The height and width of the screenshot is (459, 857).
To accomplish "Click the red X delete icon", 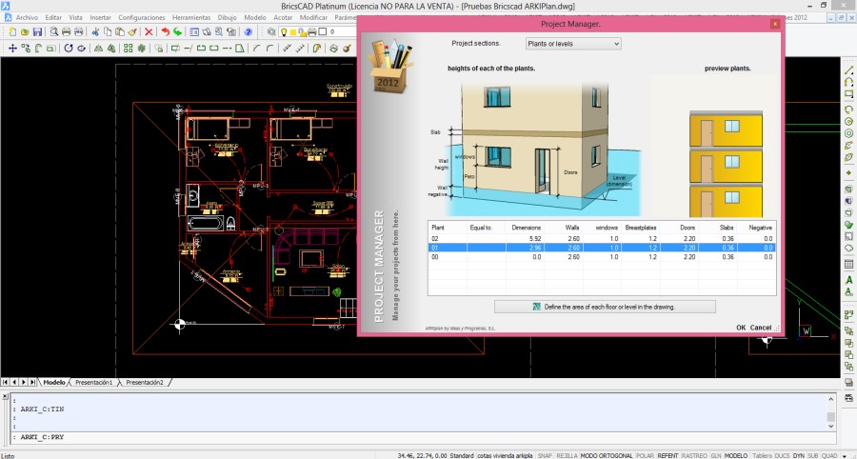I will pyautogui.click(x=149, y=32).
